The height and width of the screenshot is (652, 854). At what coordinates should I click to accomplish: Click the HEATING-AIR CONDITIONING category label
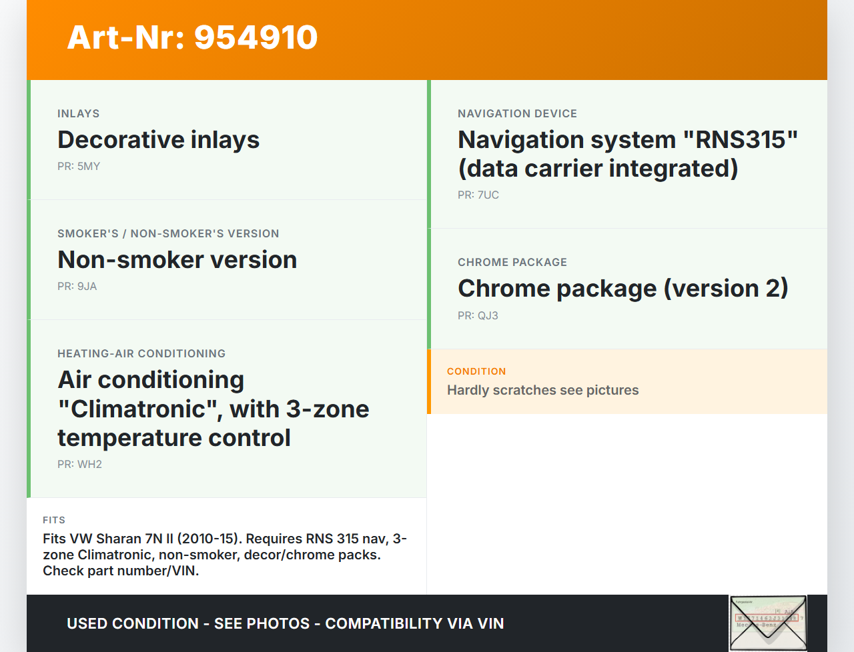[x=141, y=354]
